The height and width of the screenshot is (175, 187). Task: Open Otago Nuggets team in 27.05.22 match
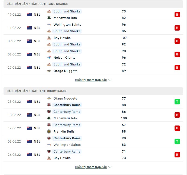click(65, 71)
